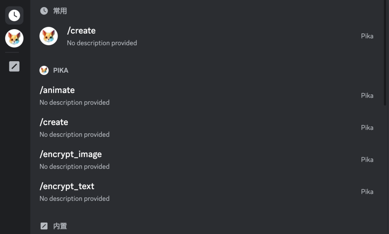This screenshot has height=234, width=389.
Task: Click the PIKA section header label
Action: coord(61,70)
